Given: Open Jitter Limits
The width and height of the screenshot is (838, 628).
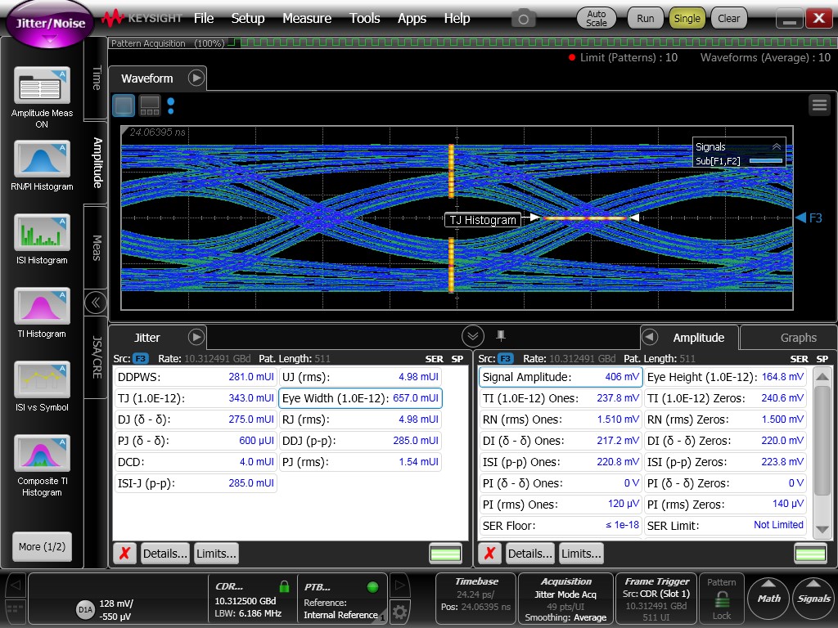Looking at the screenshot, I should (216, 554).
